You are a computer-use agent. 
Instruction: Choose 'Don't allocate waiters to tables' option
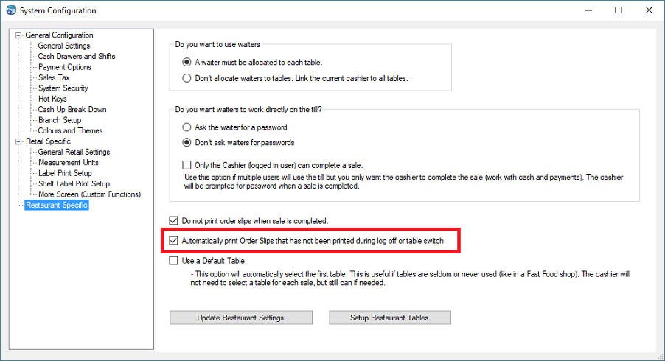187,78
